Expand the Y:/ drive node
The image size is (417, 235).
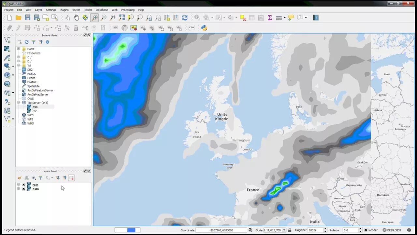coord(19,65)
